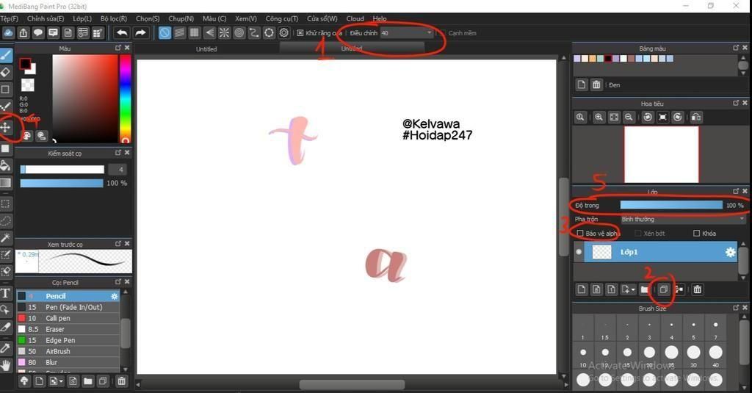Image resolution: width=752 pixels, height=393 pixels.
Task: Open the Pha trộn blending dropdown
Action: click(x=682, y=220)
